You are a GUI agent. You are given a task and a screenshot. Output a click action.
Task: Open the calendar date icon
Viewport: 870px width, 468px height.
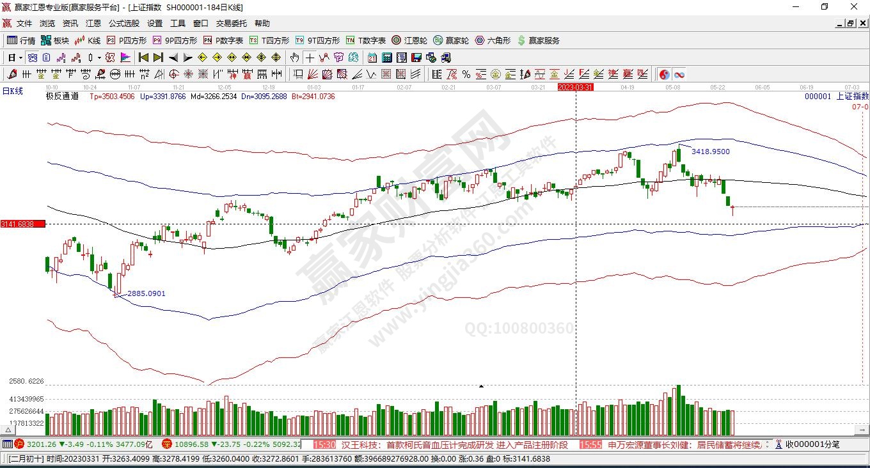click(x=372, y=58)
